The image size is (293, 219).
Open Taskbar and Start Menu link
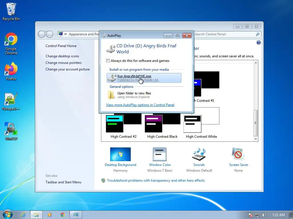63,182
